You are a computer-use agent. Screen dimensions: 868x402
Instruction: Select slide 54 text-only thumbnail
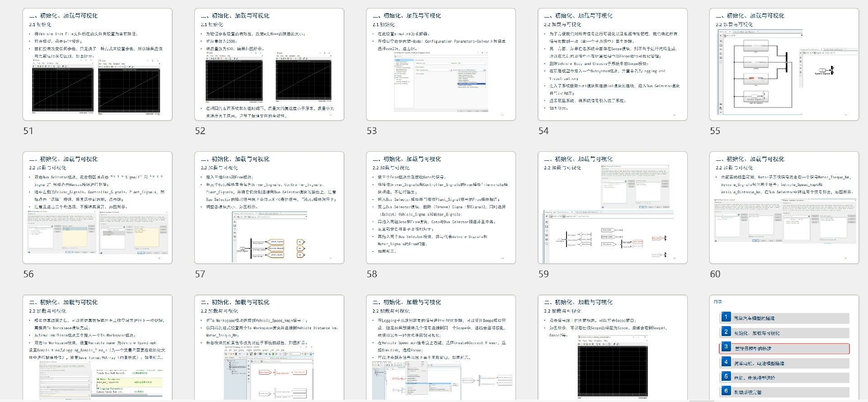pyautogui.click(x=613, y=65)
